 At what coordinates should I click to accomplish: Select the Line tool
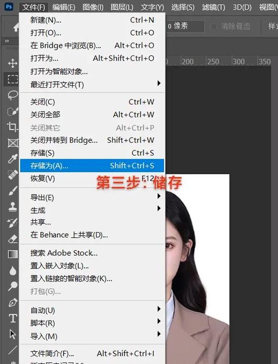point(12,350)
